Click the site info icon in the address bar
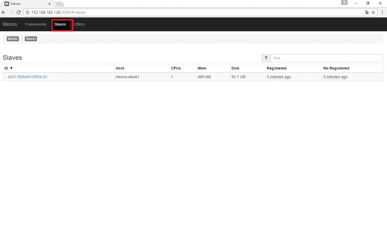 28,12
